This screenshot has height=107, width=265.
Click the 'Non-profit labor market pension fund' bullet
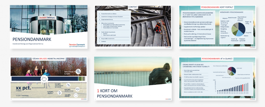tap(193, 74)
